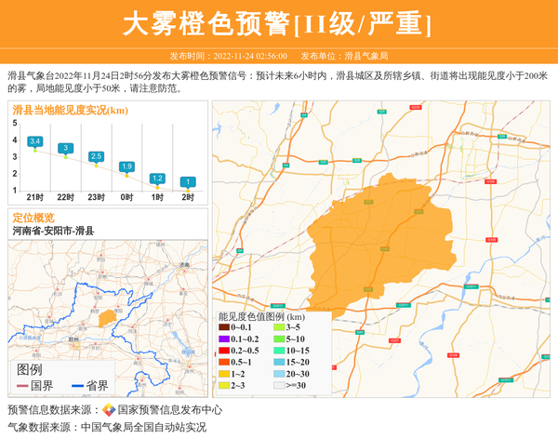
Task: Click the 3.4 km label at 21时
Action: [35, 141]
